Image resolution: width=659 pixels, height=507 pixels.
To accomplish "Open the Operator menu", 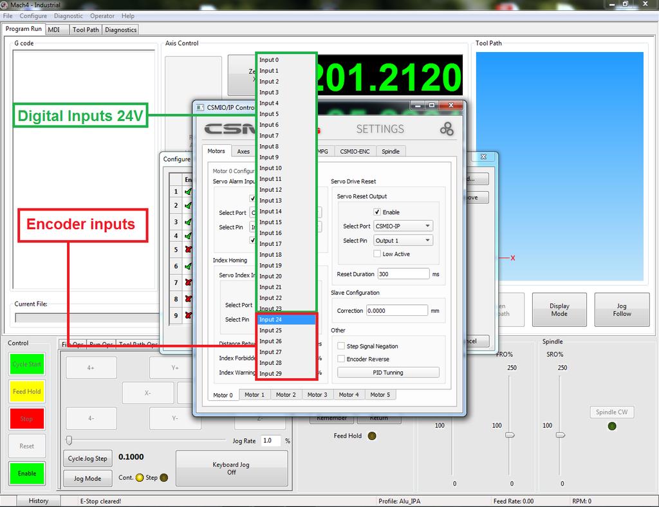I will coord(102,16).
